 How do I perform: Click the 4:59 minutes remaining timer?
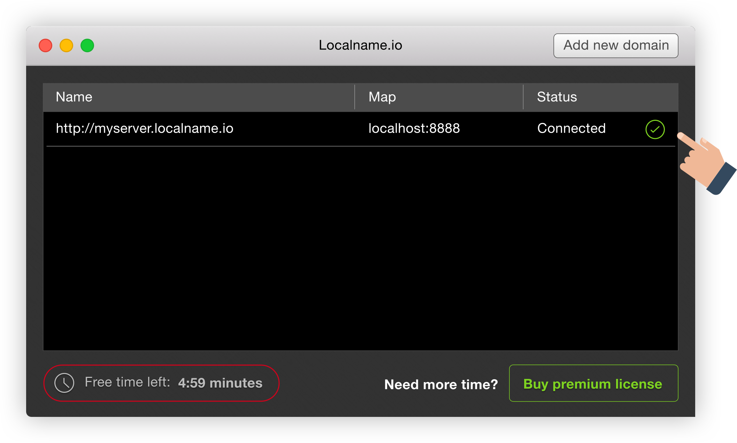(x=220, y=383)
